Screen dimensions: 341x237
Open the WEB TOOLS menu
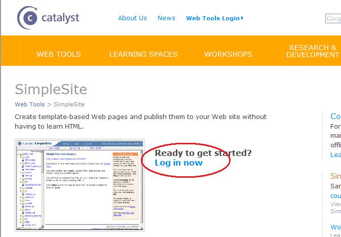coord(59,54)
